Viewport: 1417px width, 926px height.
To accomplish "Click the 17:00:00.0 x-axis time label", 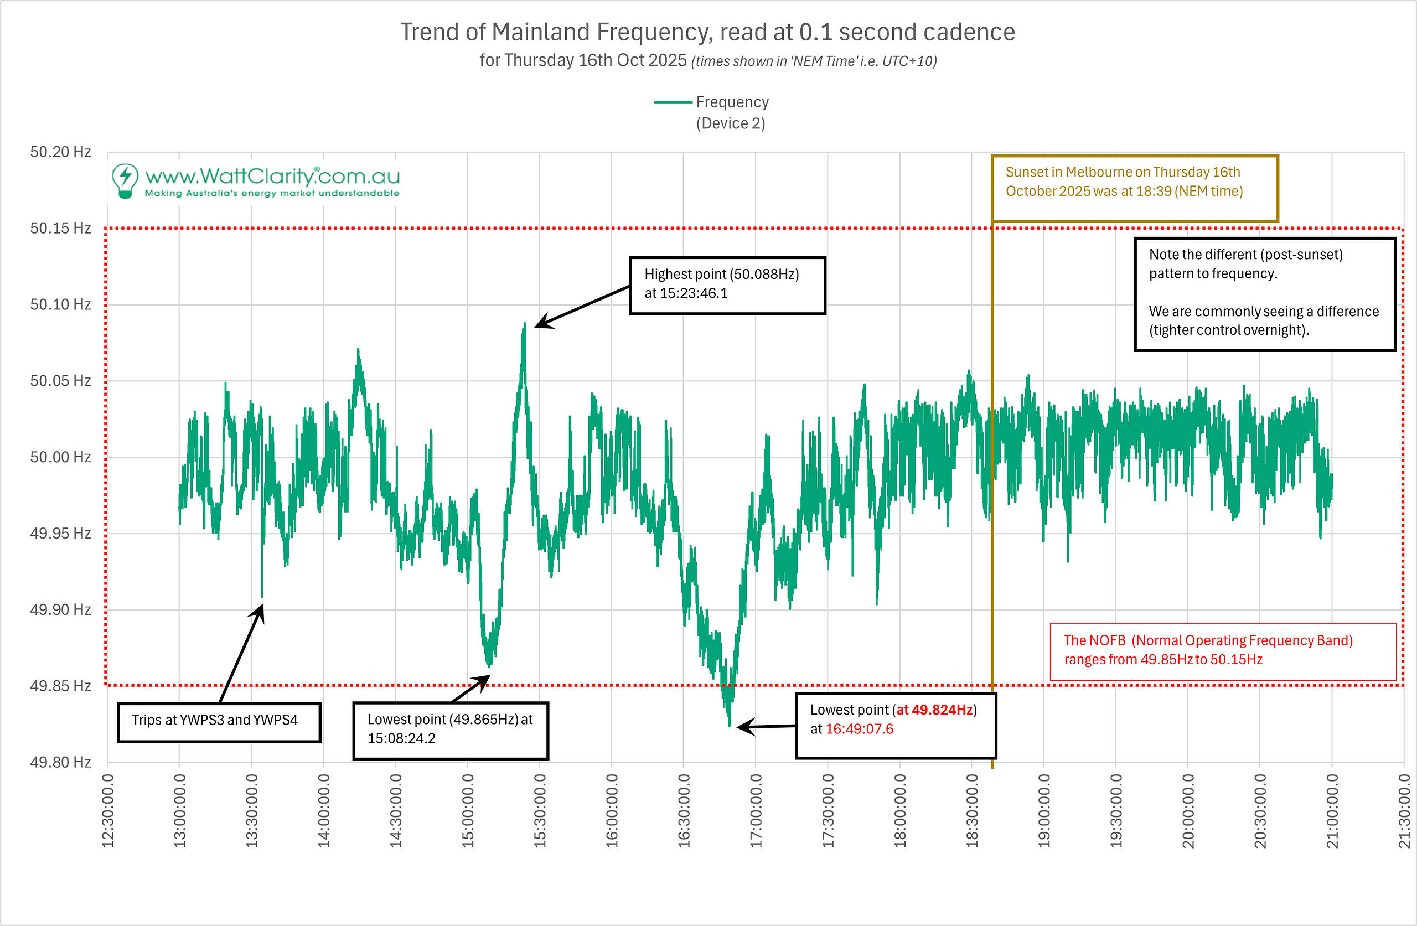I will pyautogui.click(x=755, y=811).
